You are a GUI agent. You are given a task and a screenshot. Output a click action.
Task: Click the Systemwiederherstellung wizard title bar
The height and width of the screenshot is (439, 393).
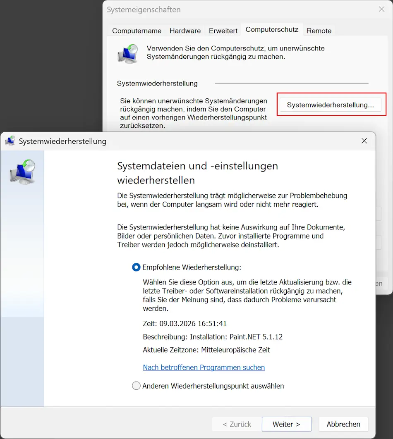(186, 141)
